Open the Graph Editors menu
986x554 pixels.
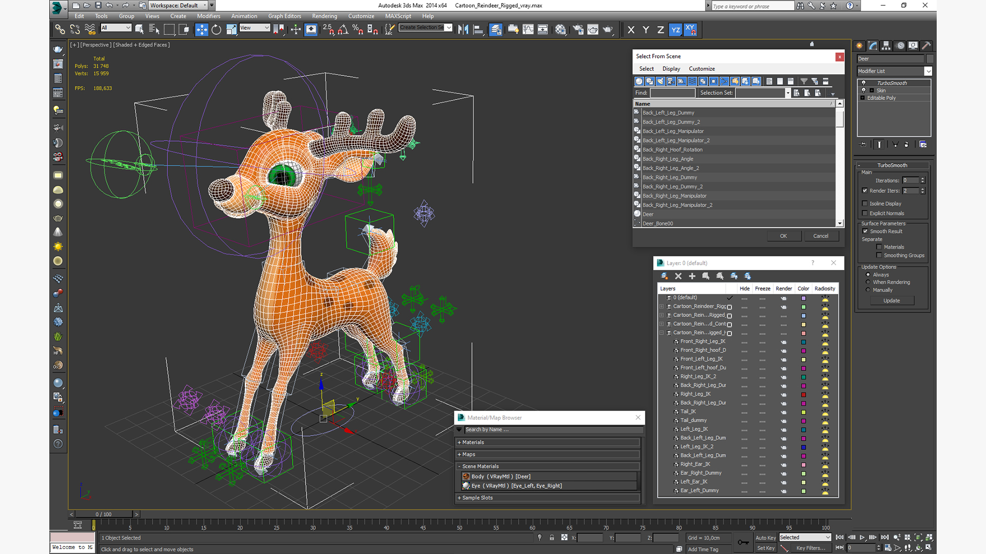click(x=285, y=16)
